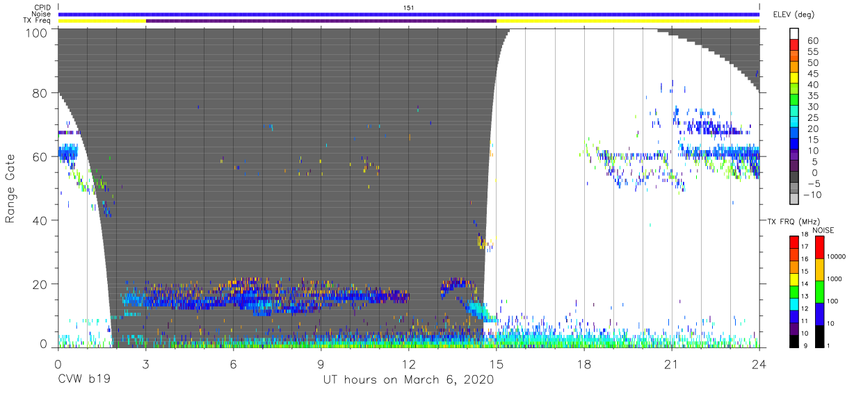Viewport: 854px width, 394px height.
Task: Click the cyan segment of the TX FRQ bar
Action: click(793, 303)
